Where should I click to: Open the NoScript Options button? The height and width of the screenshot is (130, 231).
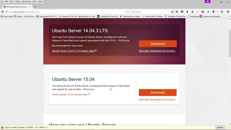click(x=221, y=127)
